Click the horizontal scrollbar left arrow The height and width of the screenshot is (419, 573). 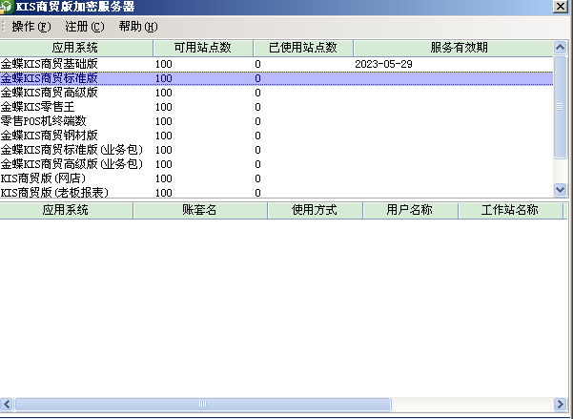[x=7, y=405]
